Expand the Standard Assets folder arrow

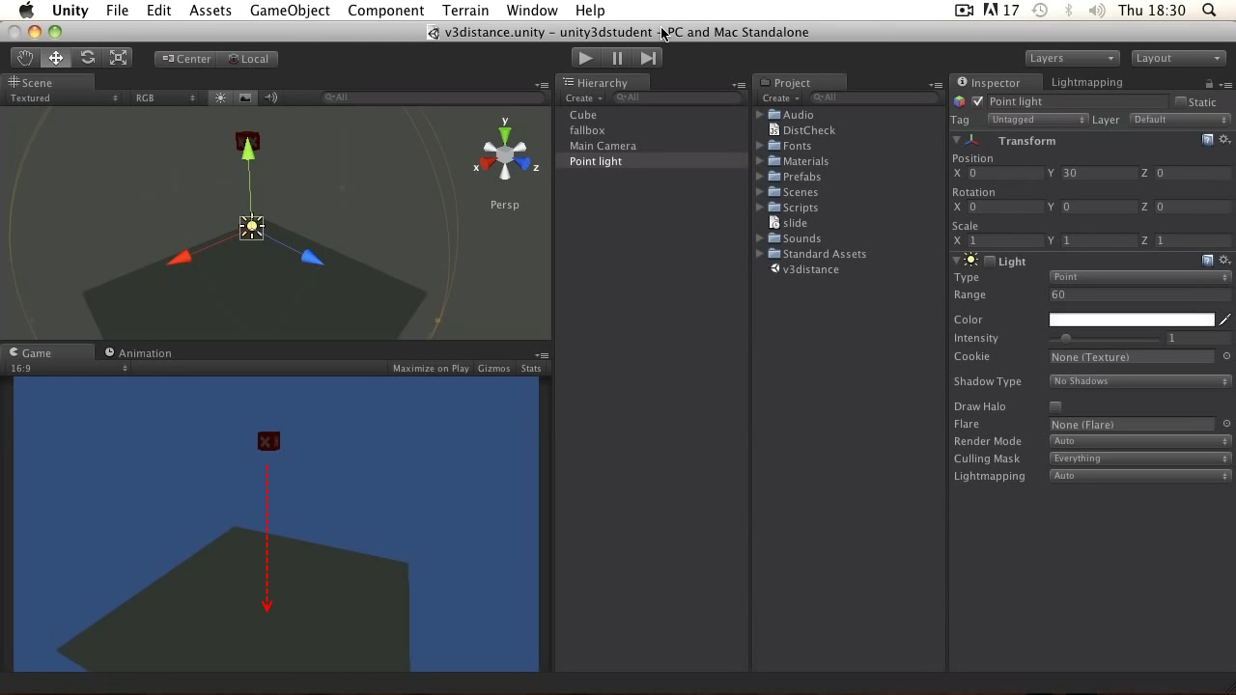click(x=760, y=254)
